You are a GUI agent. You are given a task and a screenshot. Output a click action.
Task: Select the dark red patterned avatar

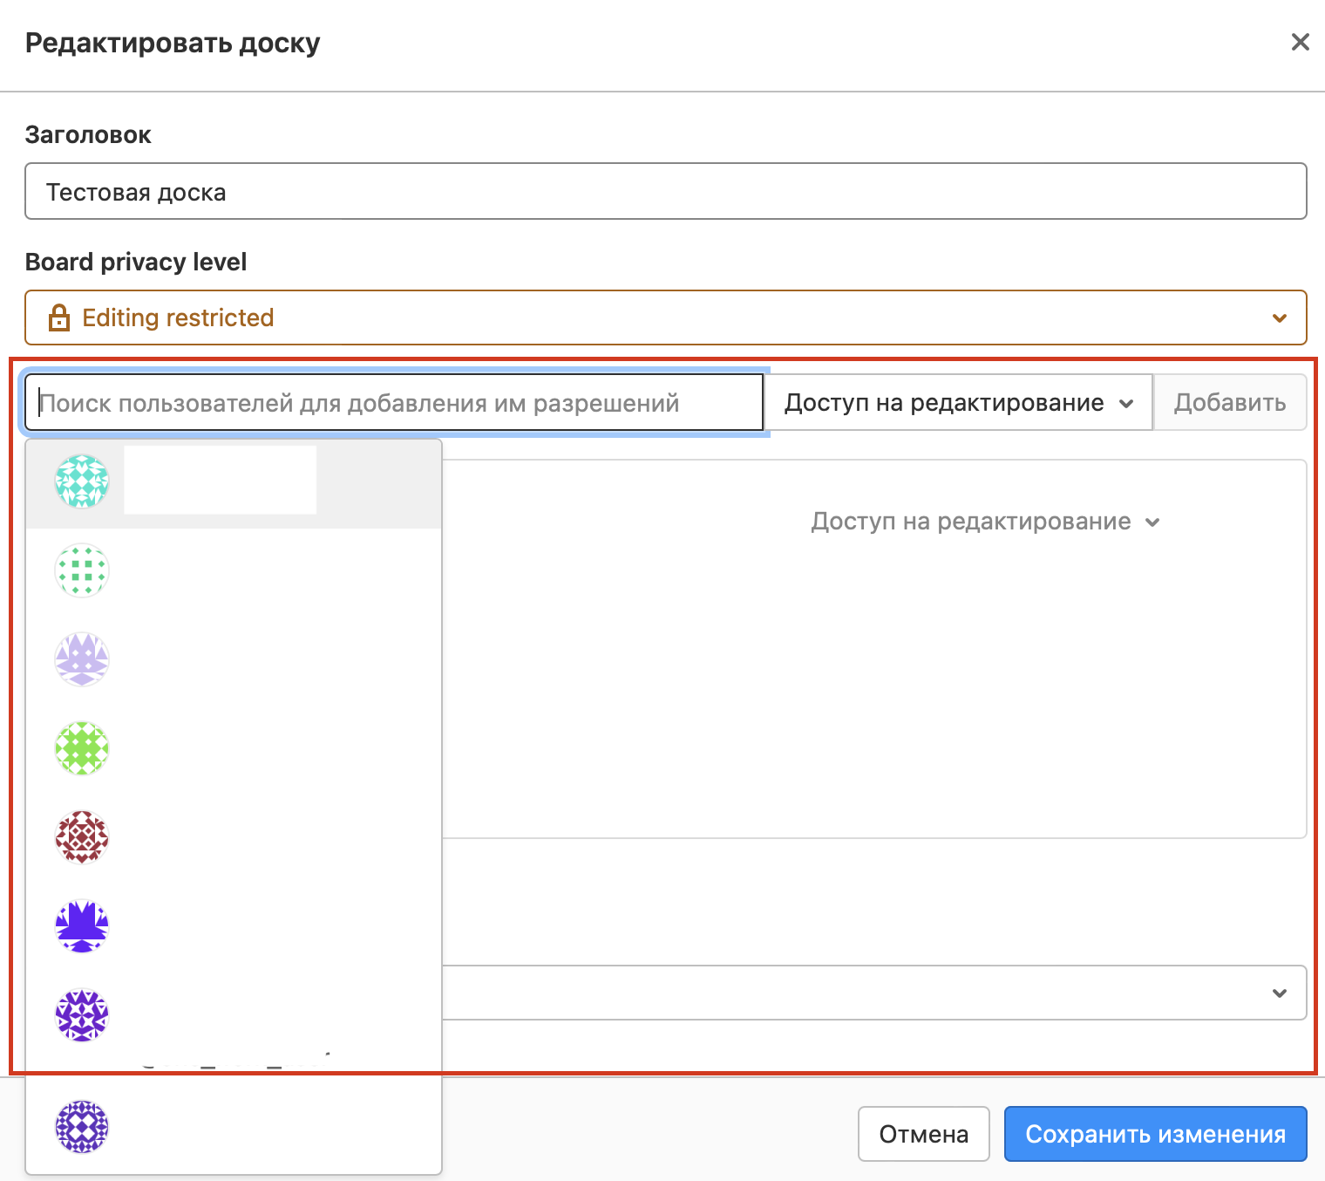coord(82,837)
